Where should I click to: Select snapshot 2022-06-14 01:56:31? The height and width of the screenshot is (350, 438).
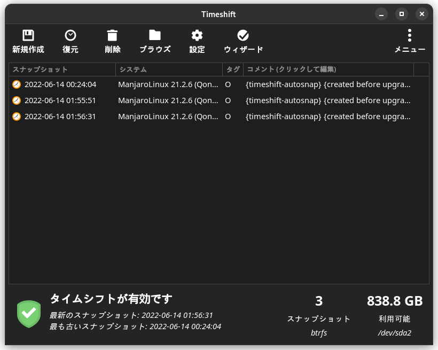click(60, 116)
